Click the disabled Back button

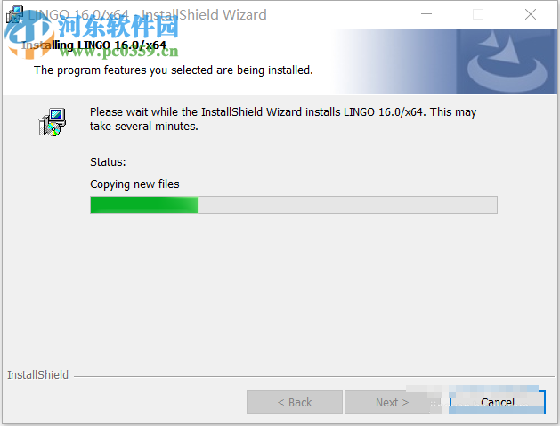pyautogui.click(x=295, y=402)
